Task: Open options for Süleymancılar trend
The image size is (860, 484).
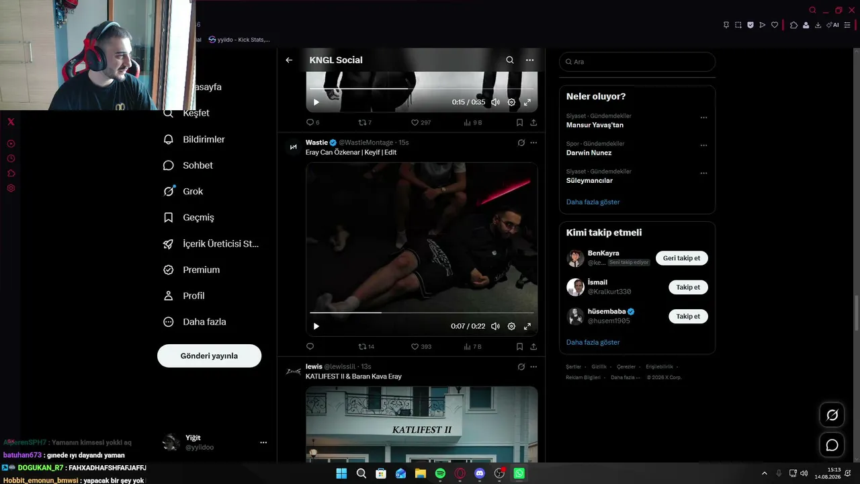Action: coord(703,173)
